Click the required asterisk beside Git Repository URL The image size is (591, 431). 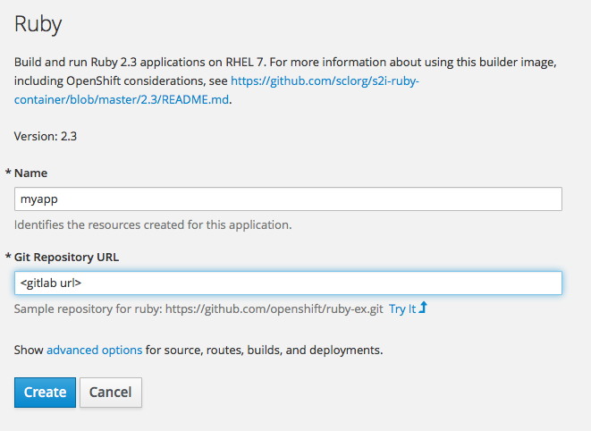tap(9, 258)
